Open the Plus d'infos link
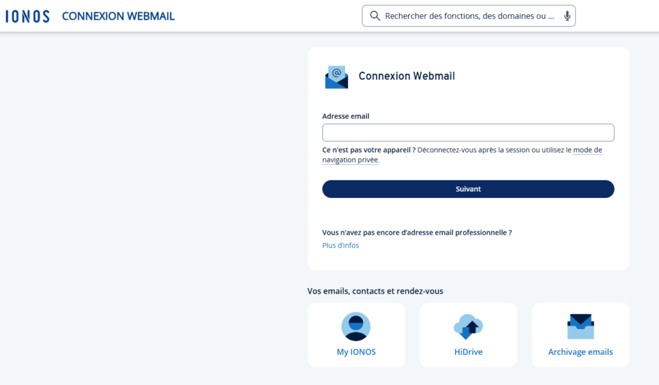This screenshot has height=385, width=659. (x=340, y=245)
